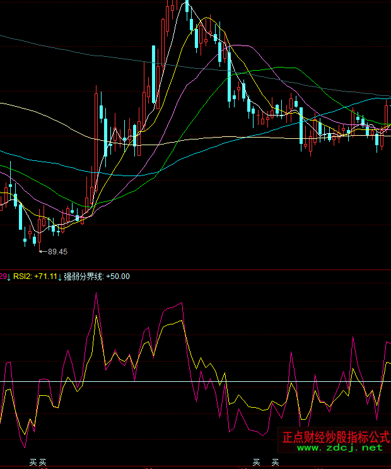Click the second 买 signal at bottom left
391x469 pixels.
click(43, 463)
